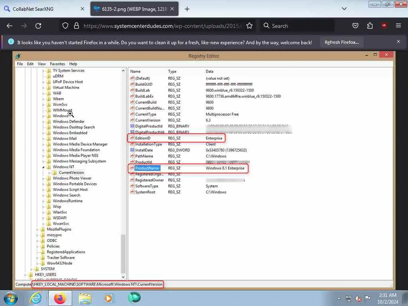This screenshot has width=408, height=306.
Task: Select the Windows Photo Viewer key
Action: (x=72, y=178)
